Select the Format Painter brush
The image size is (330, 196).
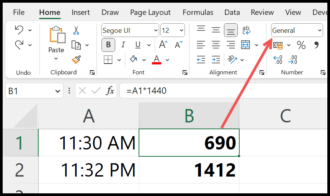(x=76, y=60)
